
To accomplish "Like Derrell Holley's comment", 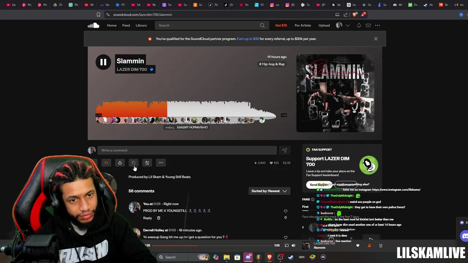I will [x=286, y=237].
